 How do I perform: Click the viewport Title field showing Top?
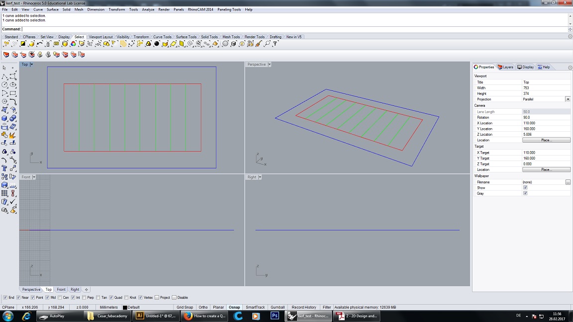pos(546,82)
